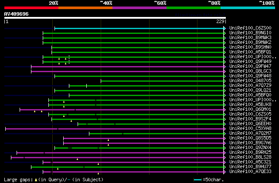
Task: Click the yellow gap marker under B9HU77 bar
Action: click(58, 169)
